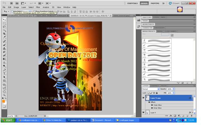Image resolution: width=201 pixels, height=125 pixels.
Task: Select the Hand tool
Action: pos(4,92)
